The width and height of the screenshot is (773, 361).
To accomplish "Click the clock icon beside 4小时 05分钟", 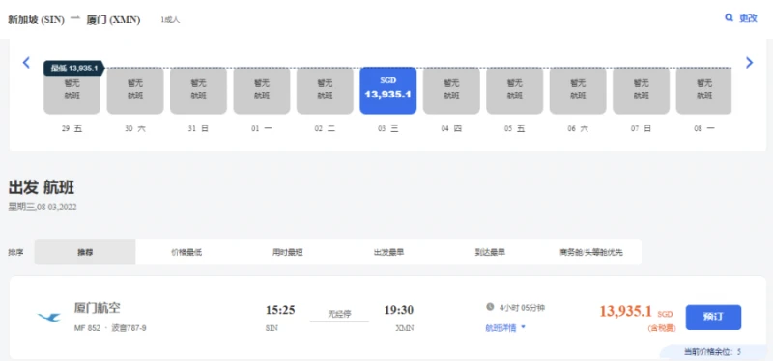I will click(490, 307).
